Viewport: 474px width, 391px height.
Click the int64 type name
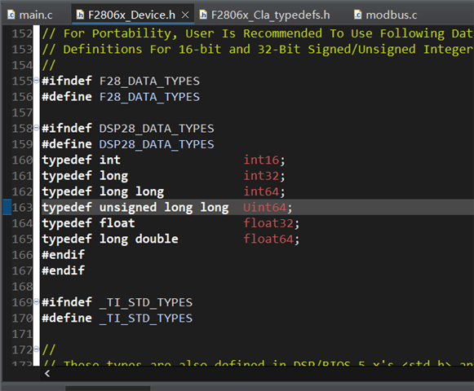click(x=262, y=191)
